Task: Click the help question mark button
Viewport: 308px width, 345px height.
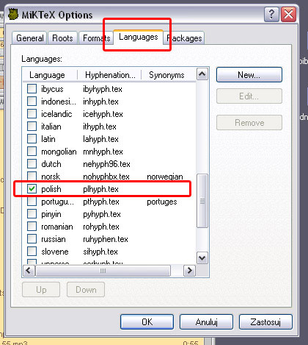Action: [271, 15]
